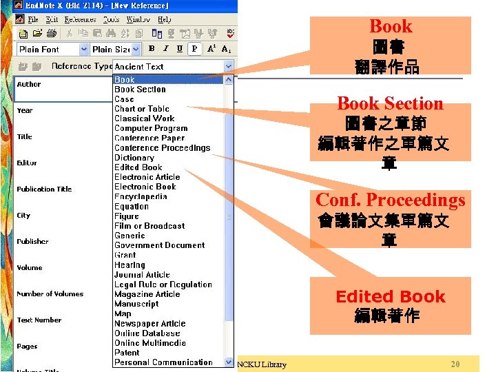Click the online search connect icon
The image size is (496, 372).
[171, 33]
